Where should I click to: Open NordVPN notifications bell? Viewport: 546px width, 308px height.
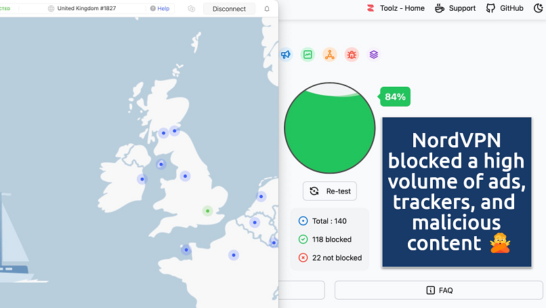267,9
